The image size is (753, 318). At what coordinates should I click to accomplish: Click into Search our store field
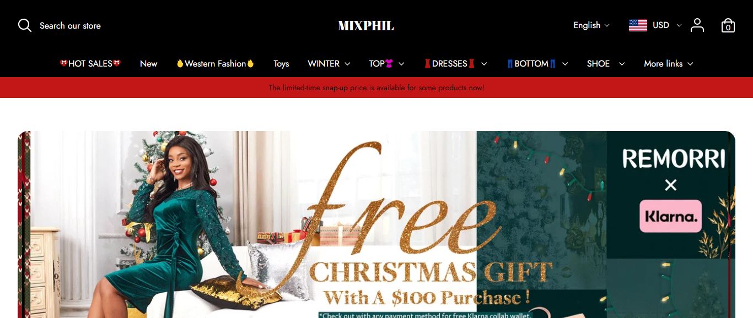click(70, 26)
